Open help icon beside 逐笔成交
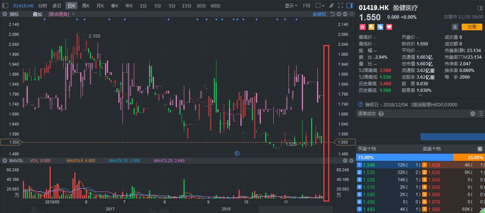Screen dimensions: 485x213 381,114
